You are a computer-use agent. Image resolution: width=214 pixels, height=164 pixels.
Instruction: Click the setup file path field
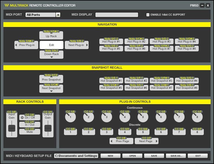[x=76, y=156]
